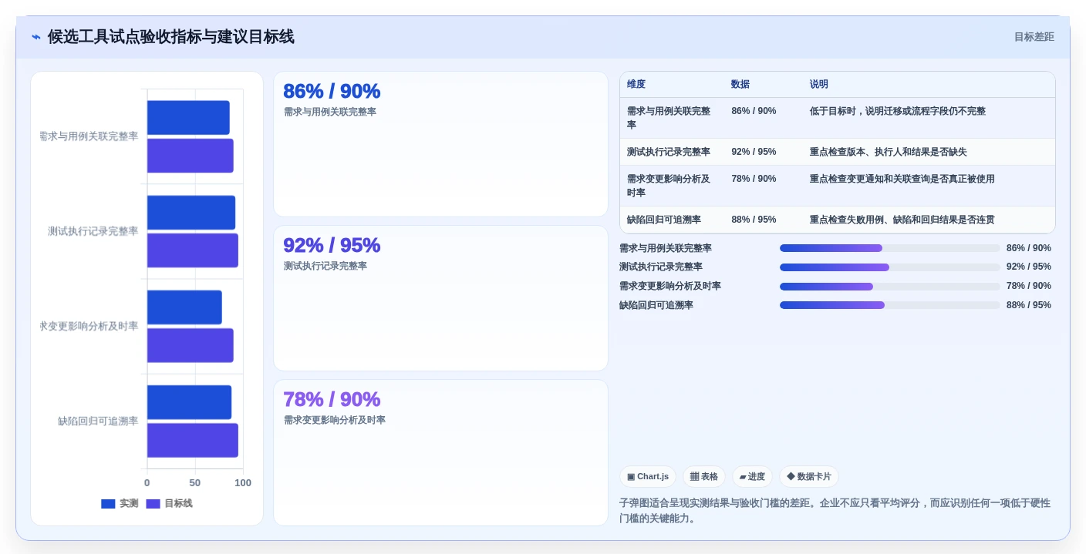Click the lightning icon beside the dashboard title

[x=36, y=37]
